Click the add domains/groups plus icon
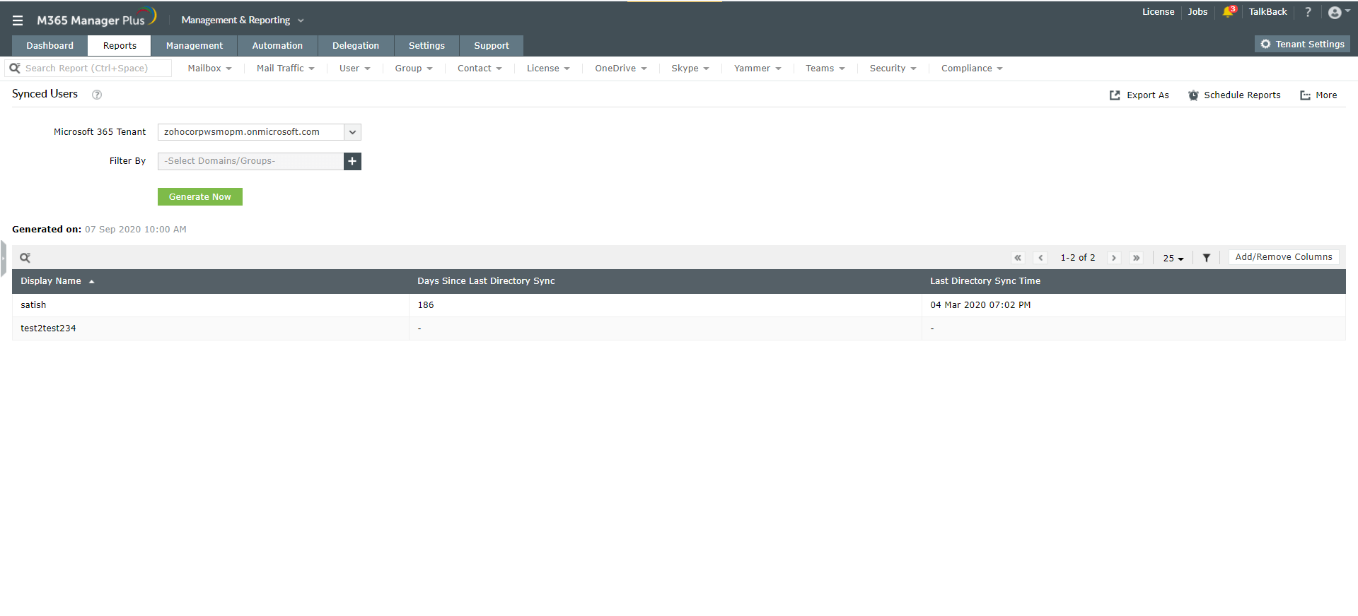Image resolution: width=1358 pixels, height=616 pixels. [352, 161]
